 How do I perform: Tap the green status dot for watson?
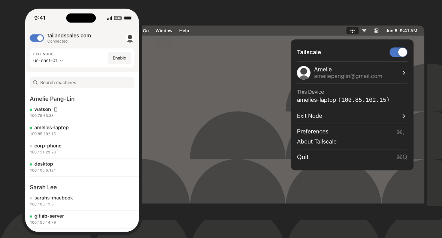(31, 110)
